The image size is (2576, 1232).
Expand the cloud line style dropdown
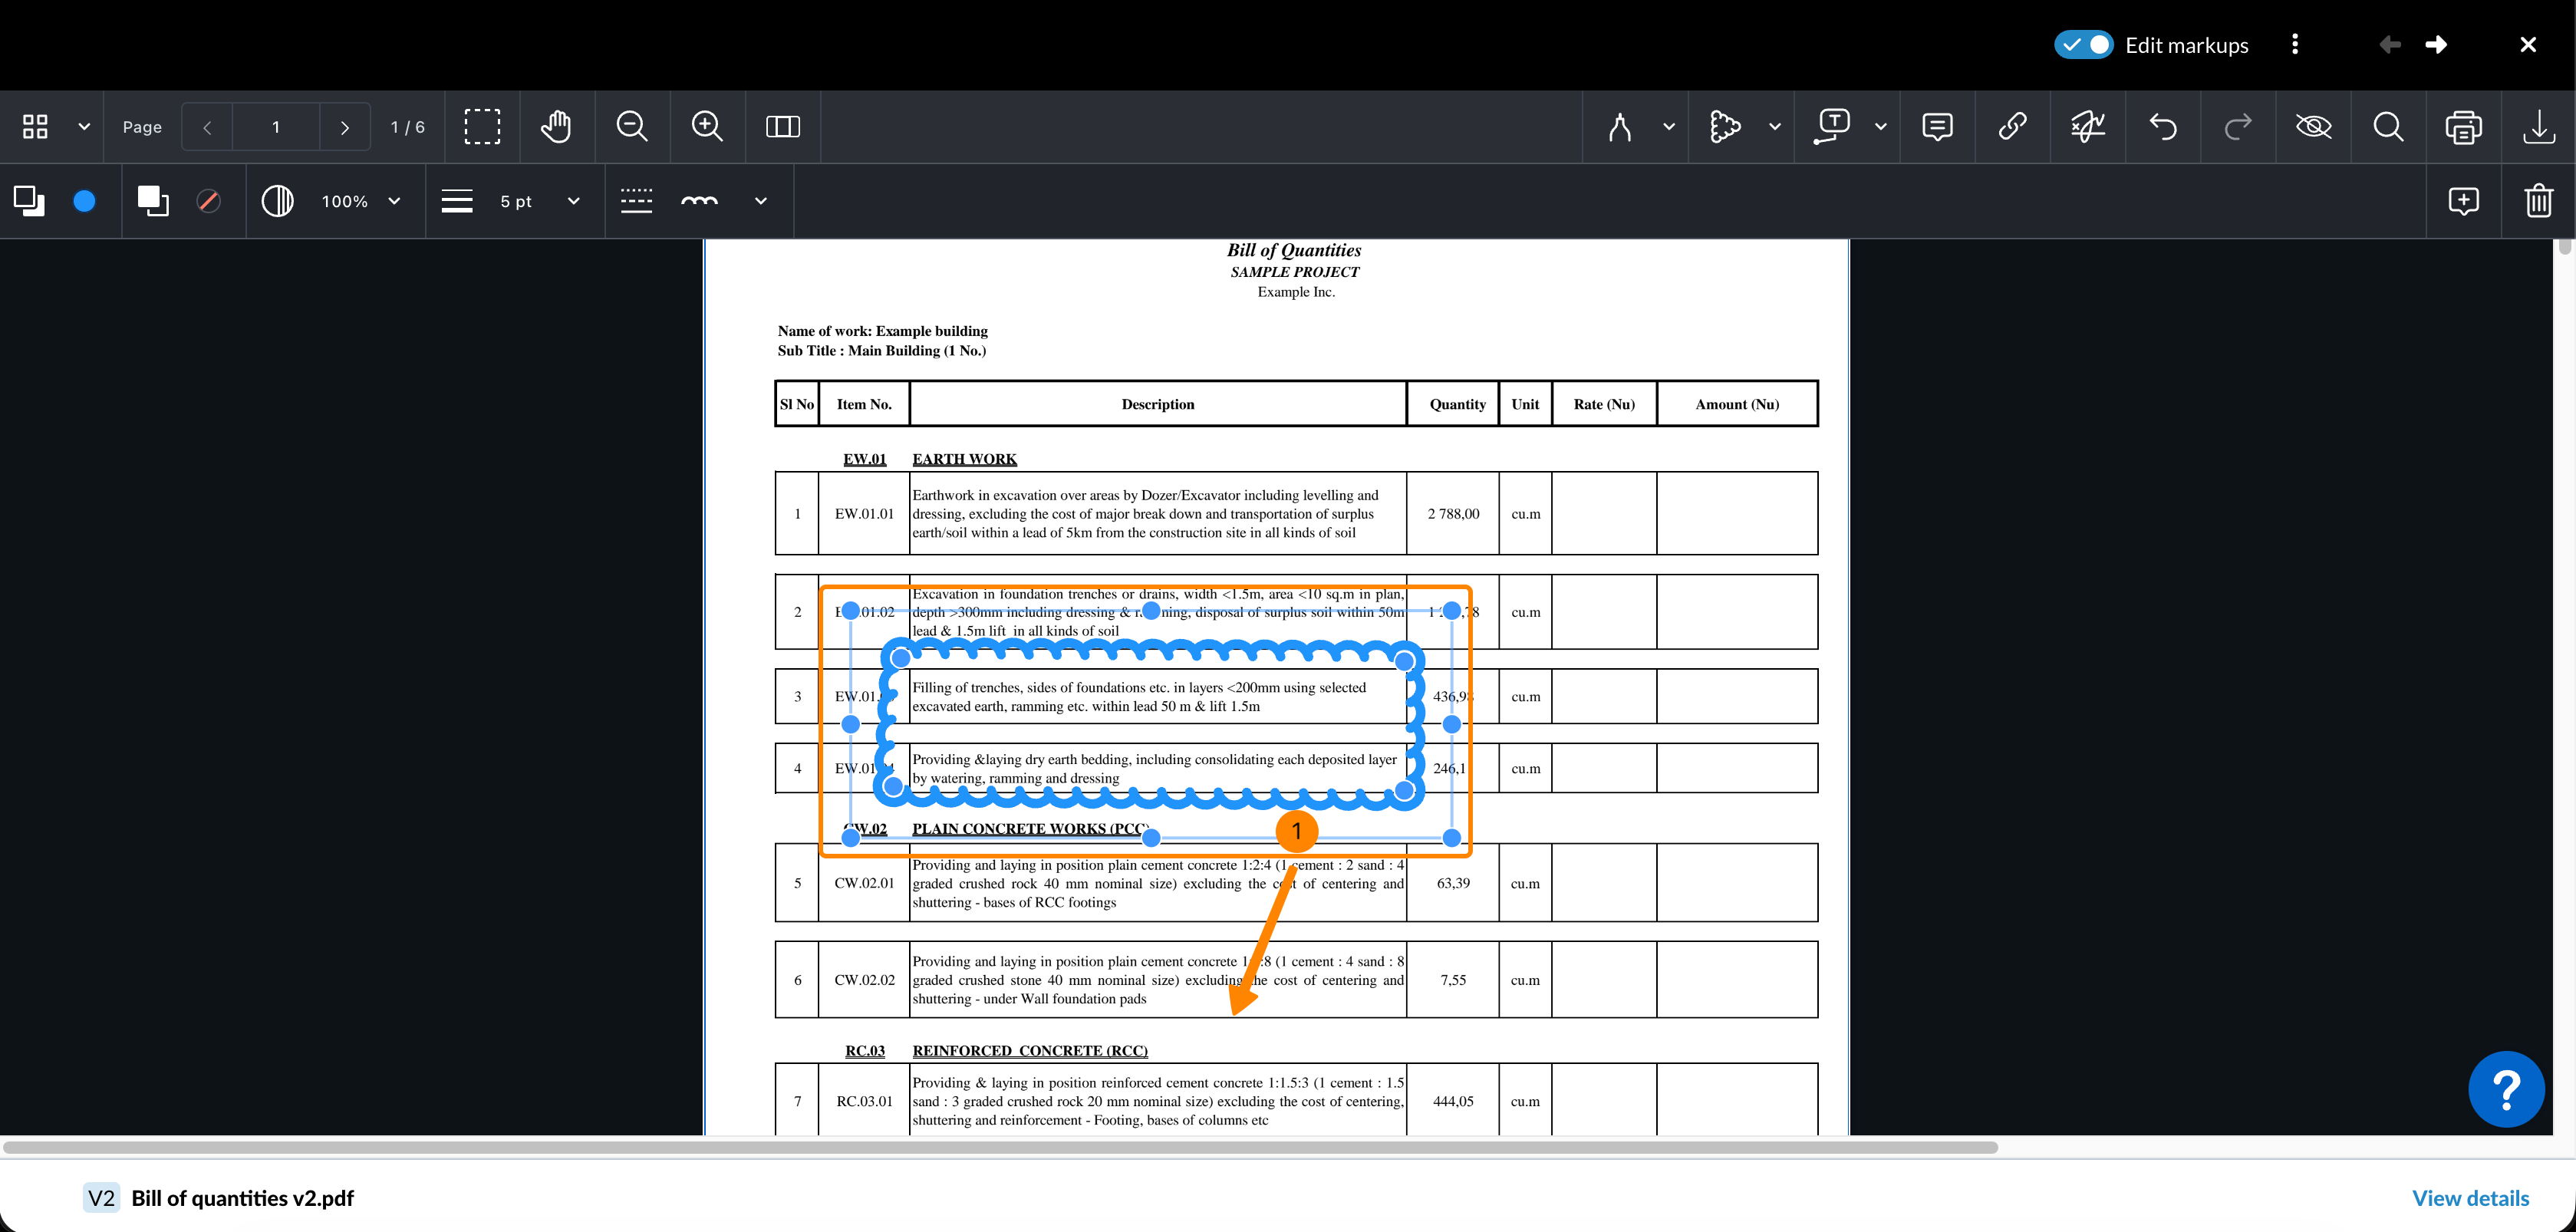pos(760,201)
